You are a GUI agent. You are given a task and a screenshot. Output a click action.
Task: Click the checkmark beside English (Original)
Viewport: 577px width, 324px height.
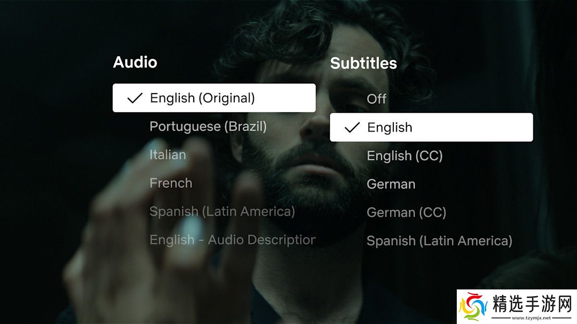[135, 98]
